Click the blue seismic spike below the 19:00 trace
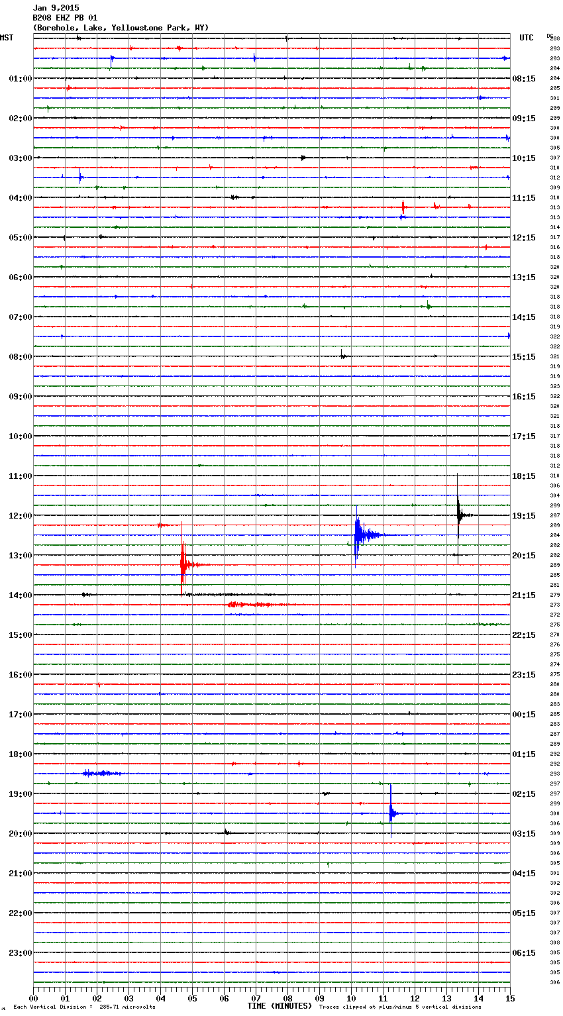The image size is (563, 1016). (x=391, y=813)
